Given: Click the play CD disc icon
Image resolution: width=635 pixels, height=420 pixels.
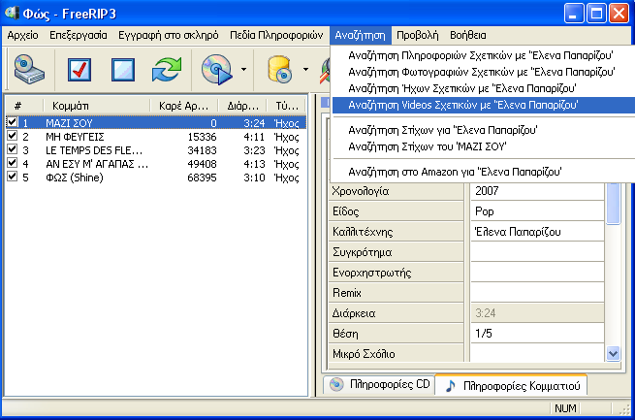Looking at the screenshot, I should 216,69.
